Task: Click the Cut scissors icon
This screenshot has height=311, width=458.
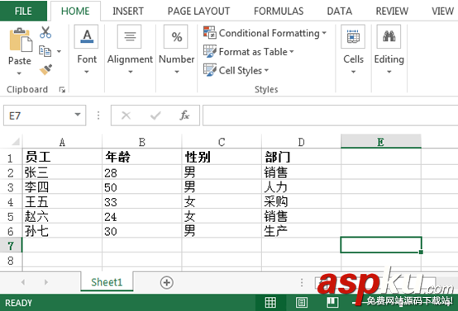Action: click(x=45, y=32)
